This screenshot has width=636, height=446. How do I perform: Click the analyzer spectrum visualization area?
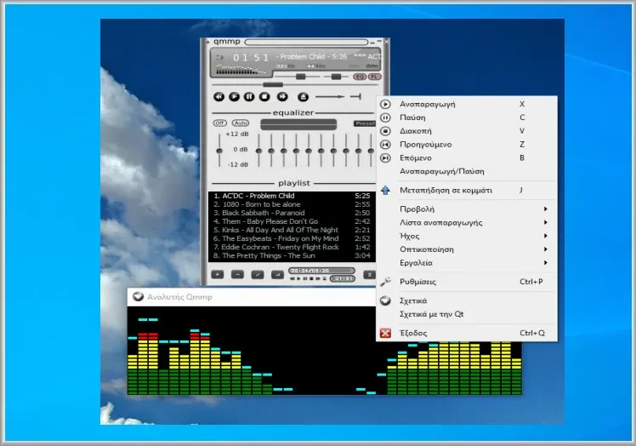325,351
